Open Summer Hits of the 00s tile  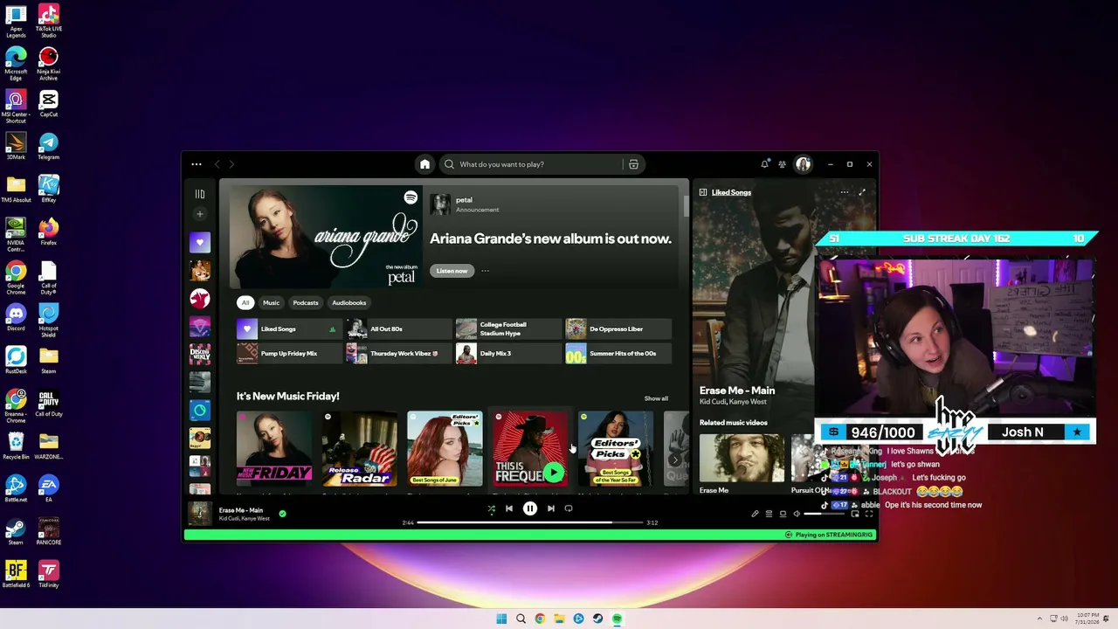click(618, 354)
